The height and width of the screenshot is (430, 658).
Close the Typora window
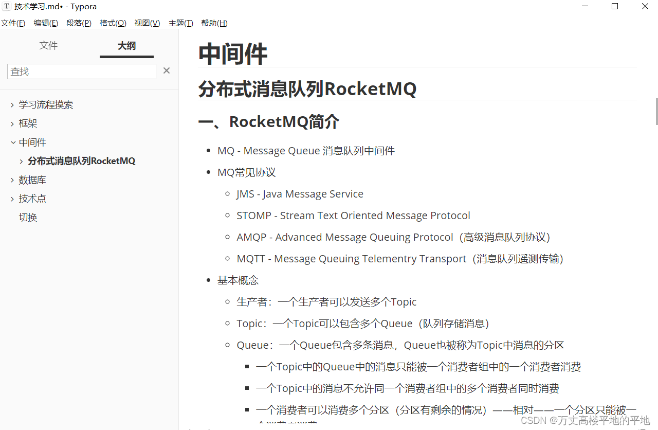(645, 7)
